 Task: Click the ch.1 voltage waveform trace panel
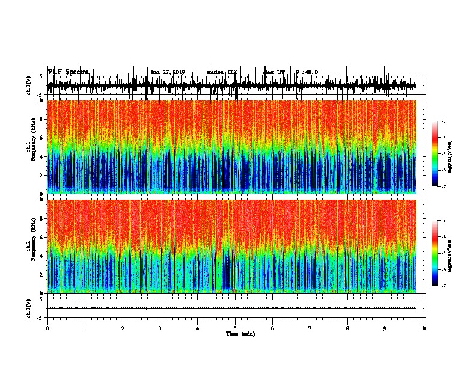click(235, 85)
